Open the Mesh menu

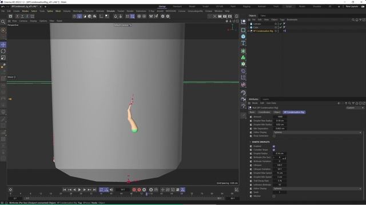click(x=58, y=11)
